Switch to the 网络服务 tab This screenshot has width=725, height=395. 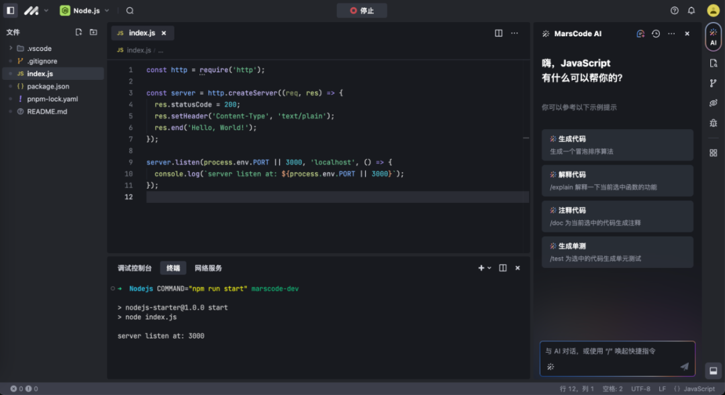click(208, 268)
